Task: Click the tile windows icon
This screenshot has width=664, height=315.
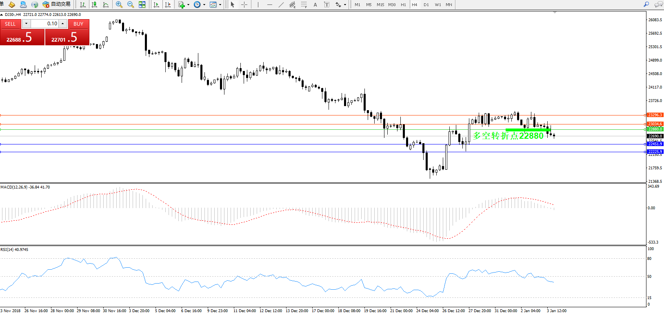Action: tap(142, 4)
